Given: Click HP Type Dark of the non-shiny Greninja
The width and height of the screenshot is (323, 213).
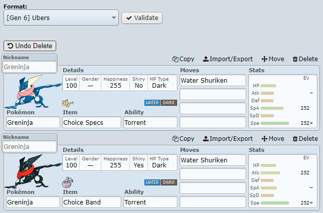Looking at the screenshot, I should (x=159, y=83).
